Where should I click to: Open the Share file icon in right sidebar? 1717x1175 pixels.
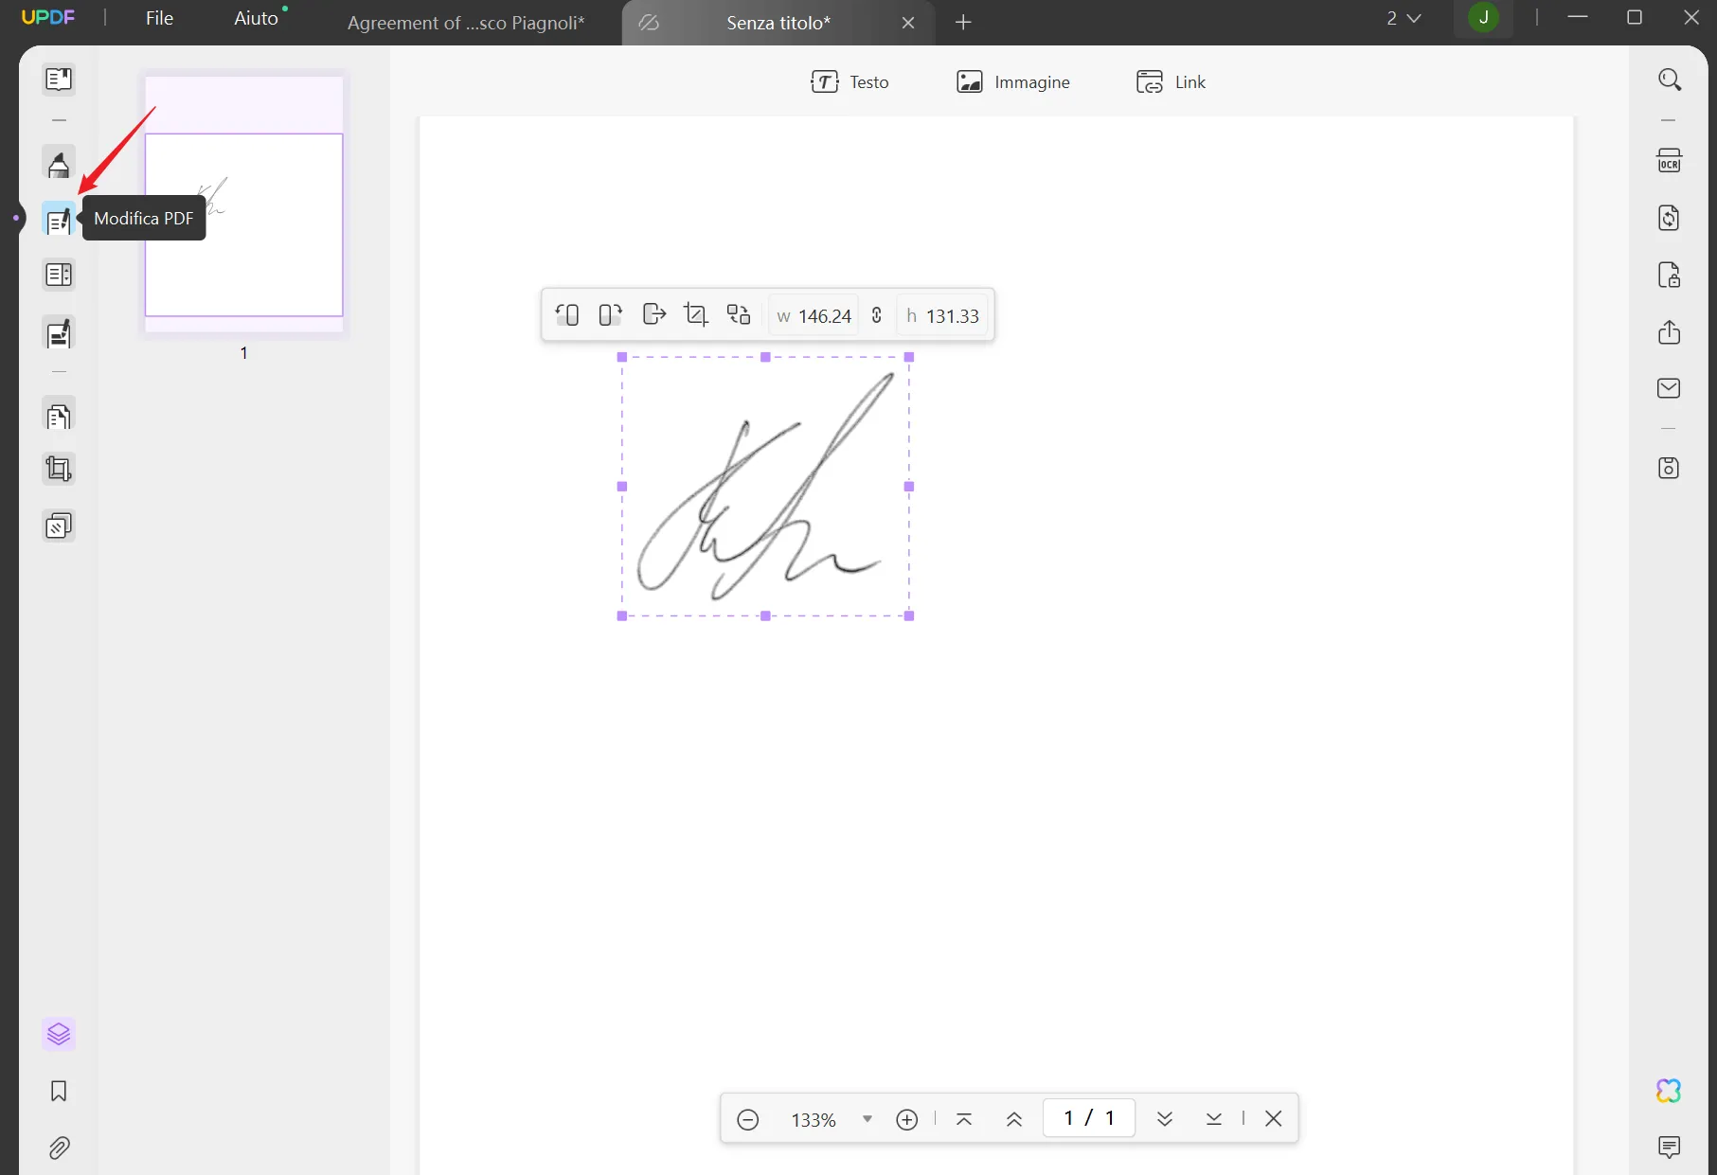pyautogui.click(x=1670, y=332)
